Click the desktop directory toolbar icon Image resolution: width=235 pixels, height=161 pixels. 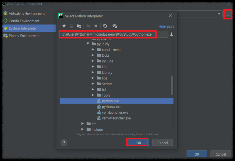71,26
